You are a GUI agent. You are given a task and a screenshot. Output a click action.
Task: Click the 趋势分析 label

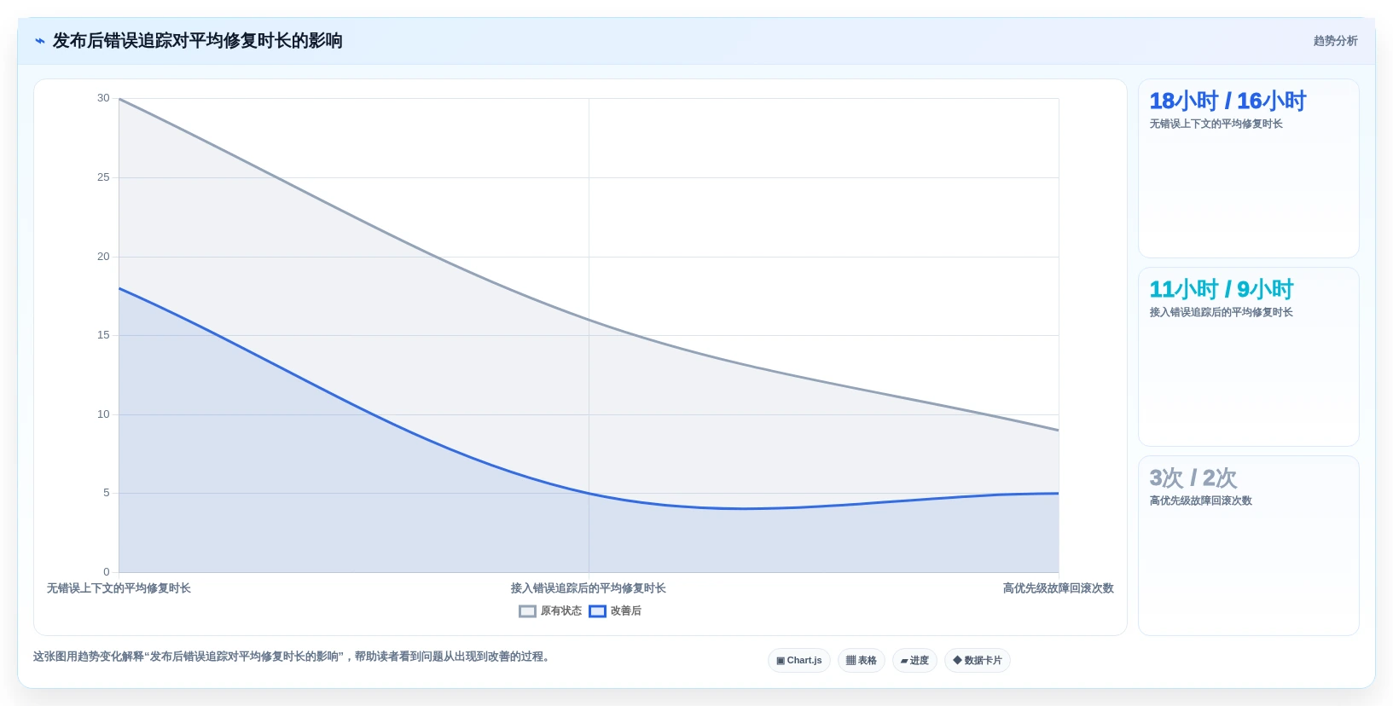coord(1335,41)
